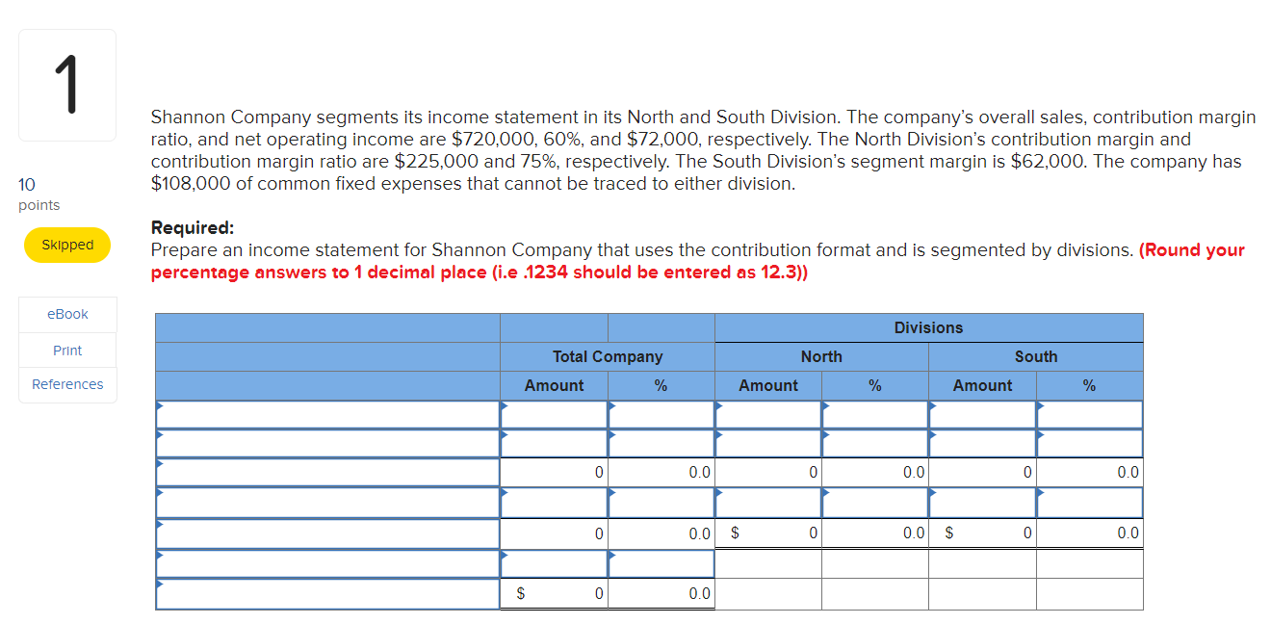The image size is (1271, 624).
Task: Click the '%' header under North
Action: [x=875, y=385]
